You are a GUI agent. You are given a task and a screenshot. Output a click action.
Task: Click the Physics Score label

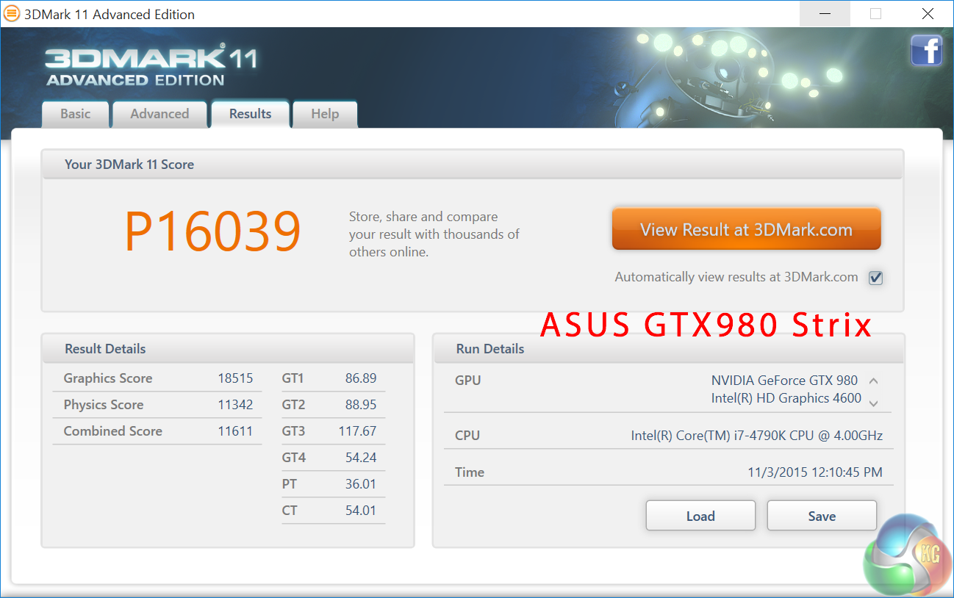(104, 405)
